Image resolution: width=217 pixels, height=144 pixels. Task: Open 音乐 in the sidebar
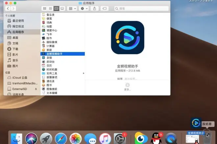(22, 60)
